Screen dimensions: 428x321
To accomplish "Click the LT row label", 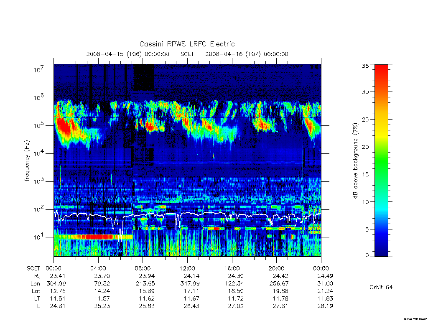I will [37, 298].
